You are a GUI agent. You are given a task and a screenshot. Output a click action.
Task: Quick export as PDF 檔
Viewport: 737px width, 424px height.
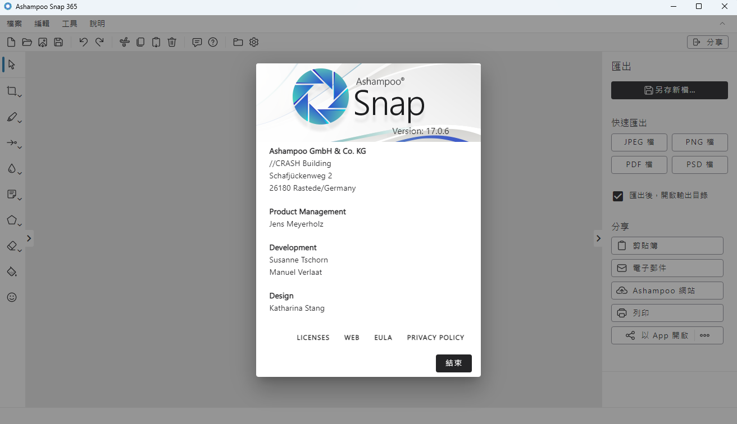(639, 165)
